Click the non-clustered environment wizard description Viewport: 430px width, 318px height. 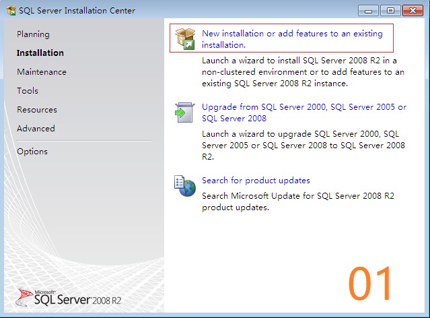[303, 71]
